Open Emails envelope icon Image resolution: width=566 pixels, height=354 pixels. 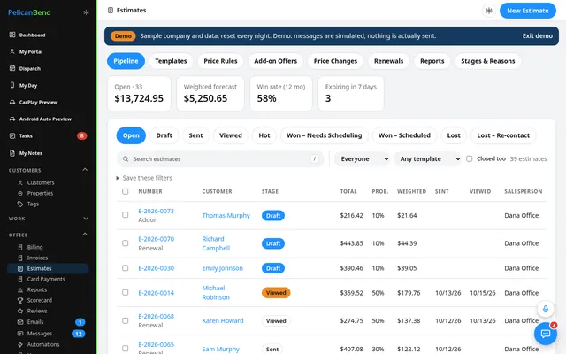click(20, 322)
